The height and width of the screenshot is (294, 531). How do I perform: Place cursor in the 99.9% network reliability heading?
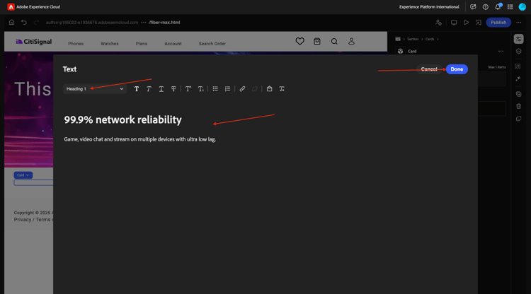coord(123,119)
